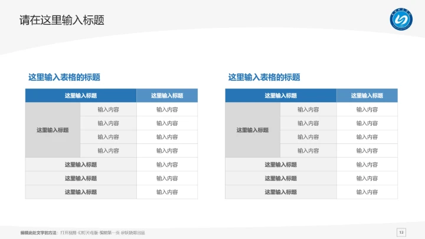Select the footer instruction 打开视图-幻灯片母版

[79, 233]
